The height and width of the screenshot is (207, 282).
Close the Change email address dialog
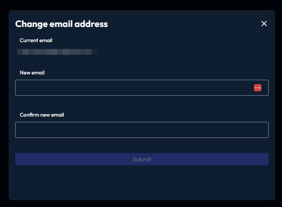point(264,23)
